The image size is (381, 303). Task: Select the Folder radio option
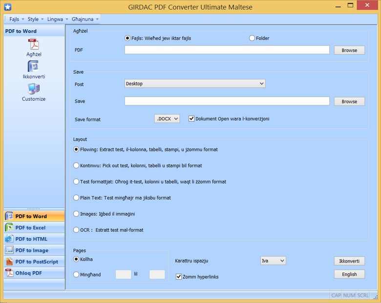click(252, 38)
